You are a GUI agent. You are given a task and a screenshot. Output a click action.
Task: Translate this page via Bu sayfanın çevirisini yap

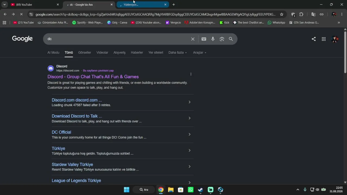pyautogui.click(x=98, y=71)
